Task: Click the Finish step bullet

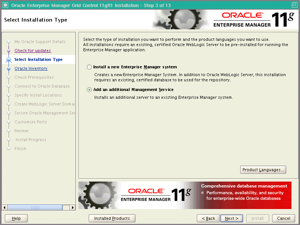Action: tap(9, 149)
